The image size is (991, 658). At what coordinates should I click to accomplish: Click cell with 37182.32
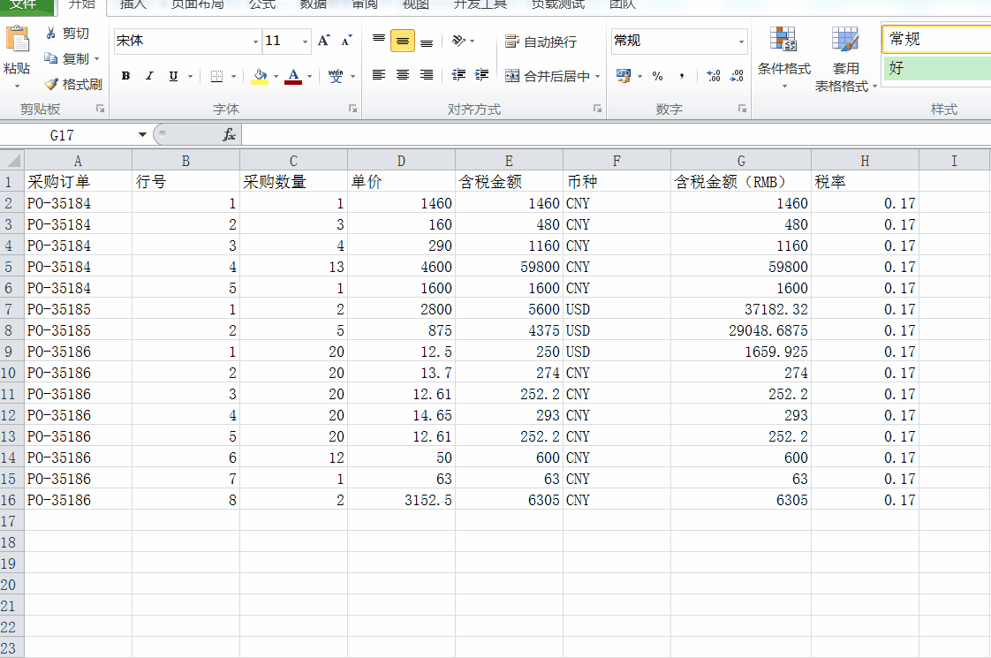pos(741,309)
